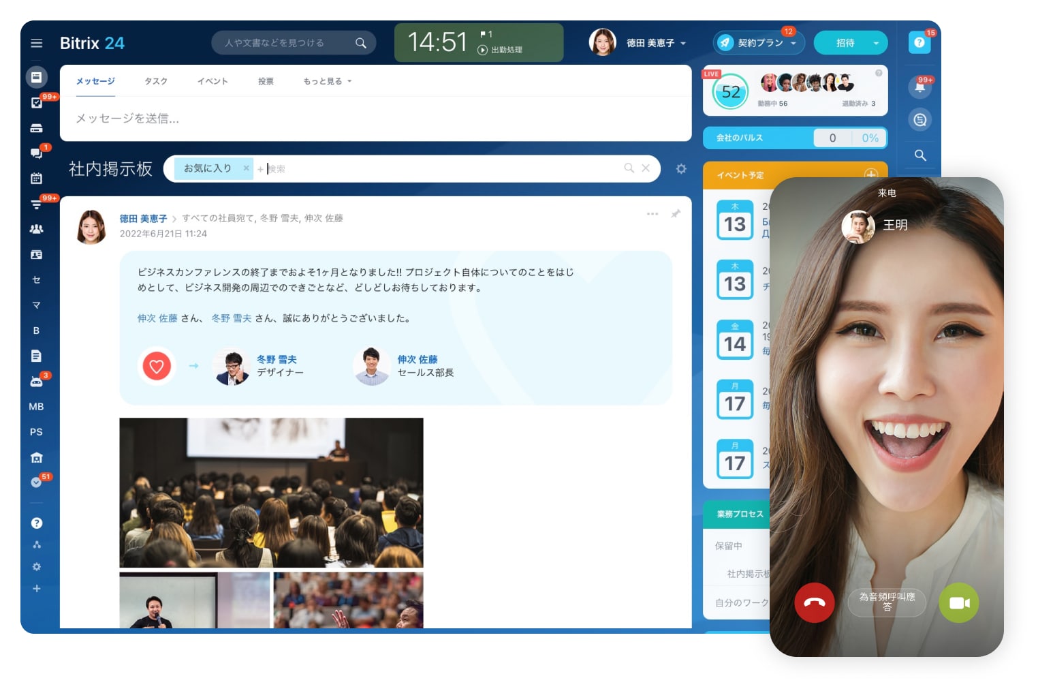Expand the もっと見る menu
The width and height of the screenshot is (1038, 691).
click(x=327, y=81)
